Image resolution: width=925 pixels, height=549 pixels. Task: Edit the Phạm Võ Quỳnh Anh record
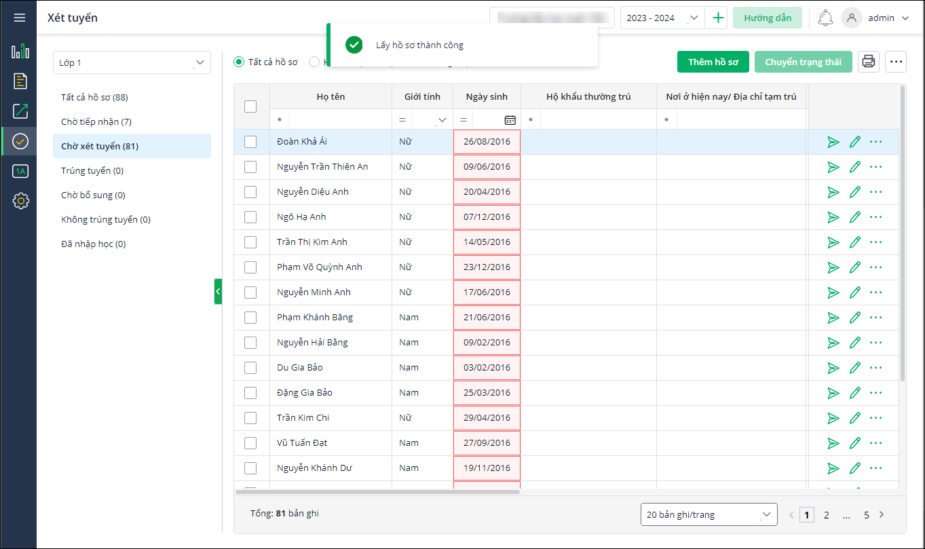[x=855, y=267]
